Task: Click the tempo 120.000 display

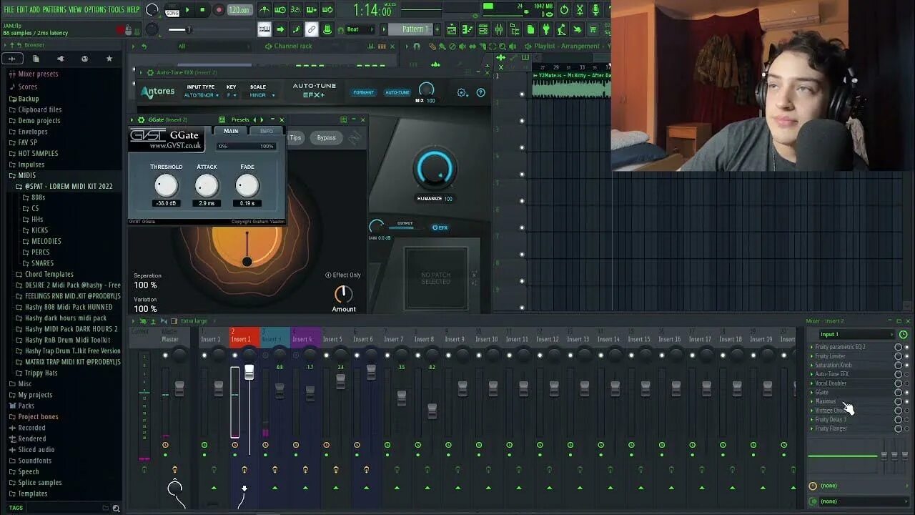Action: tap(239, 10)
